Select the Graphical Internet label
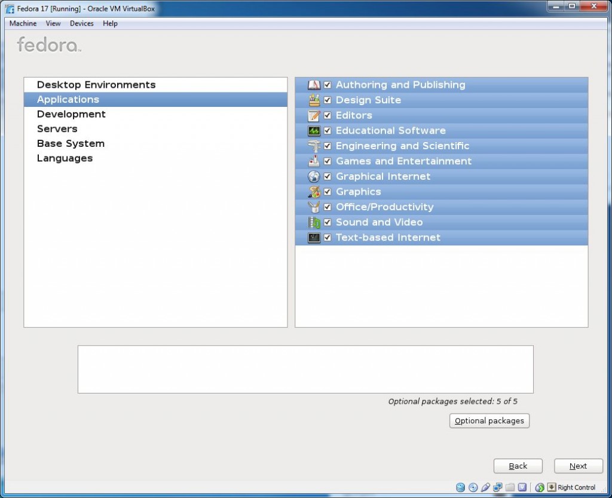This screenshot has height=498, width=612. [x=383, y=176]
